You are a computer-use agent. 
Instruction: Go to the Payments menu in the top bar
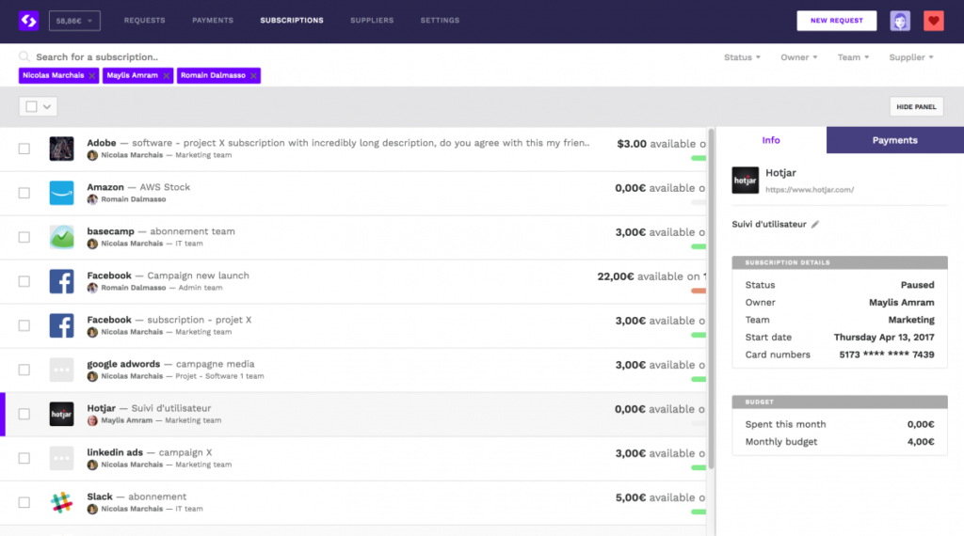point(213,21)
